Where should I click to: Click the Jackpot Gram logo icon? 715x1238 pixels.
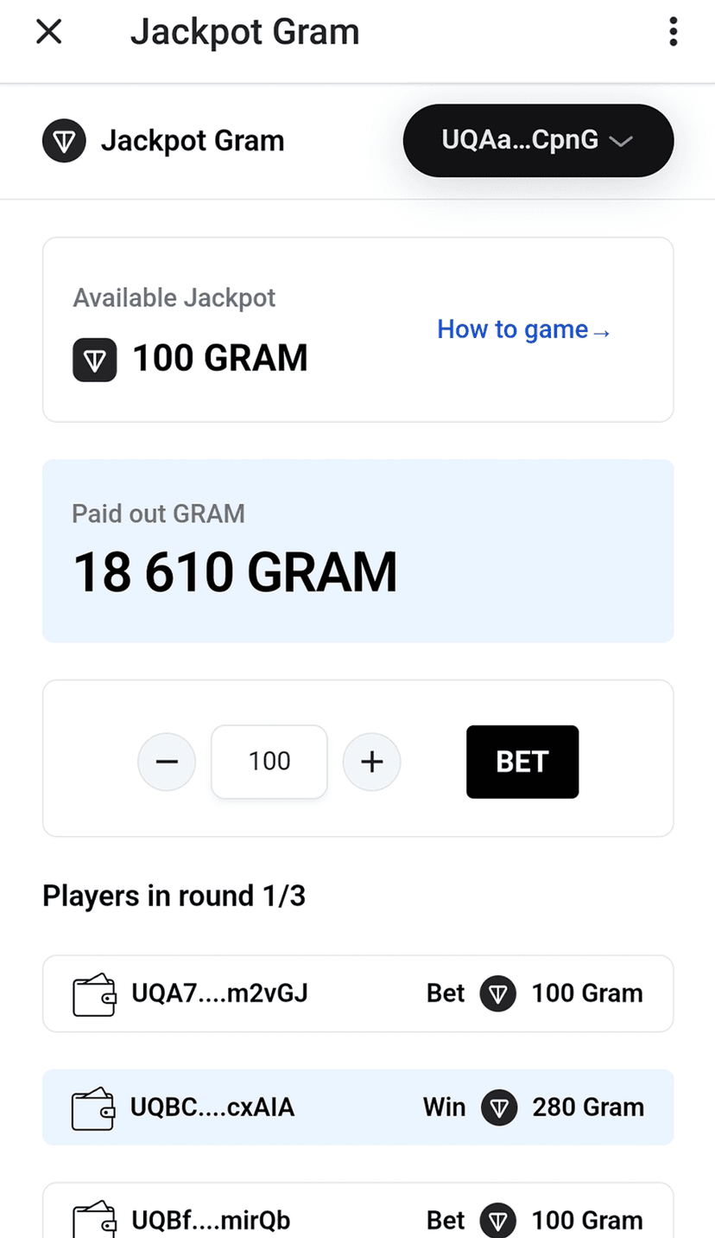pyautogui.click(x=64, y=141)
